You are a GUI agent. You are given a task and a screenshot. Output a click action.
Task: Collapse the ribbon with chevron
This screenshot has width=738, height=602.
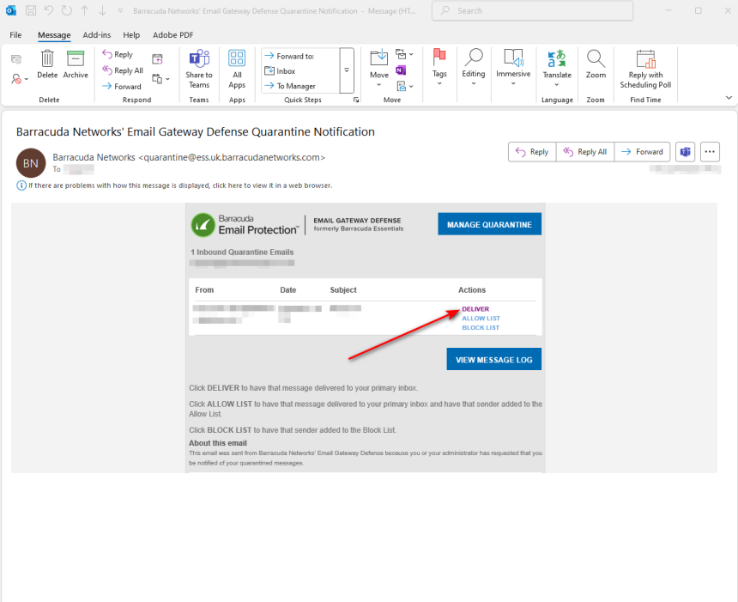[x=726, y=99]
